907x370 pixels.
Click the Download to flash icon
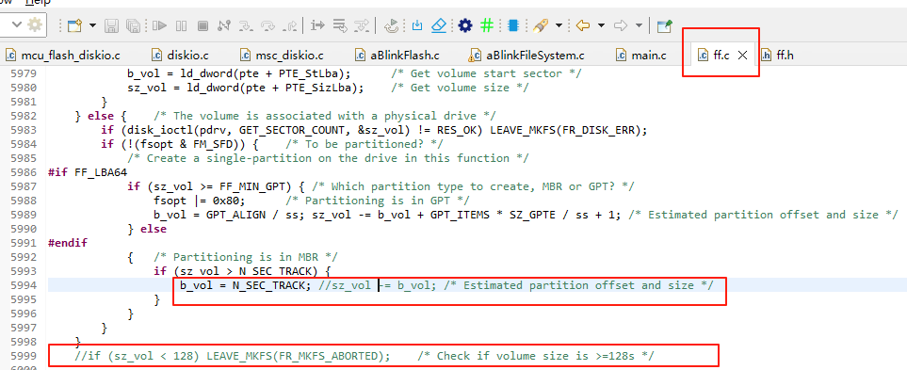point(417,25)
